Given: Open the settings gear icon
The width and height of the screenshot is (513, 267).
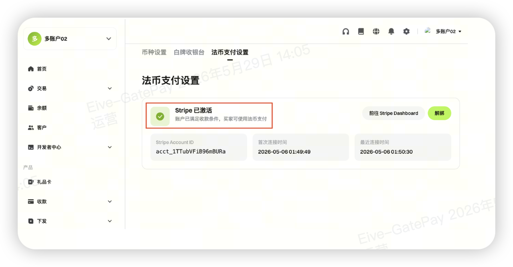Looking at the screenshot, I should click(x=406, y=31).
